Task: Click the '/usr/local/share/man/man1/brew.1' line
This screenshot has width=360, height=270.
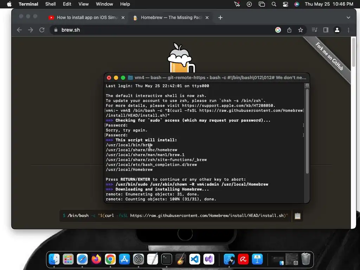Action: click(145, 155)
